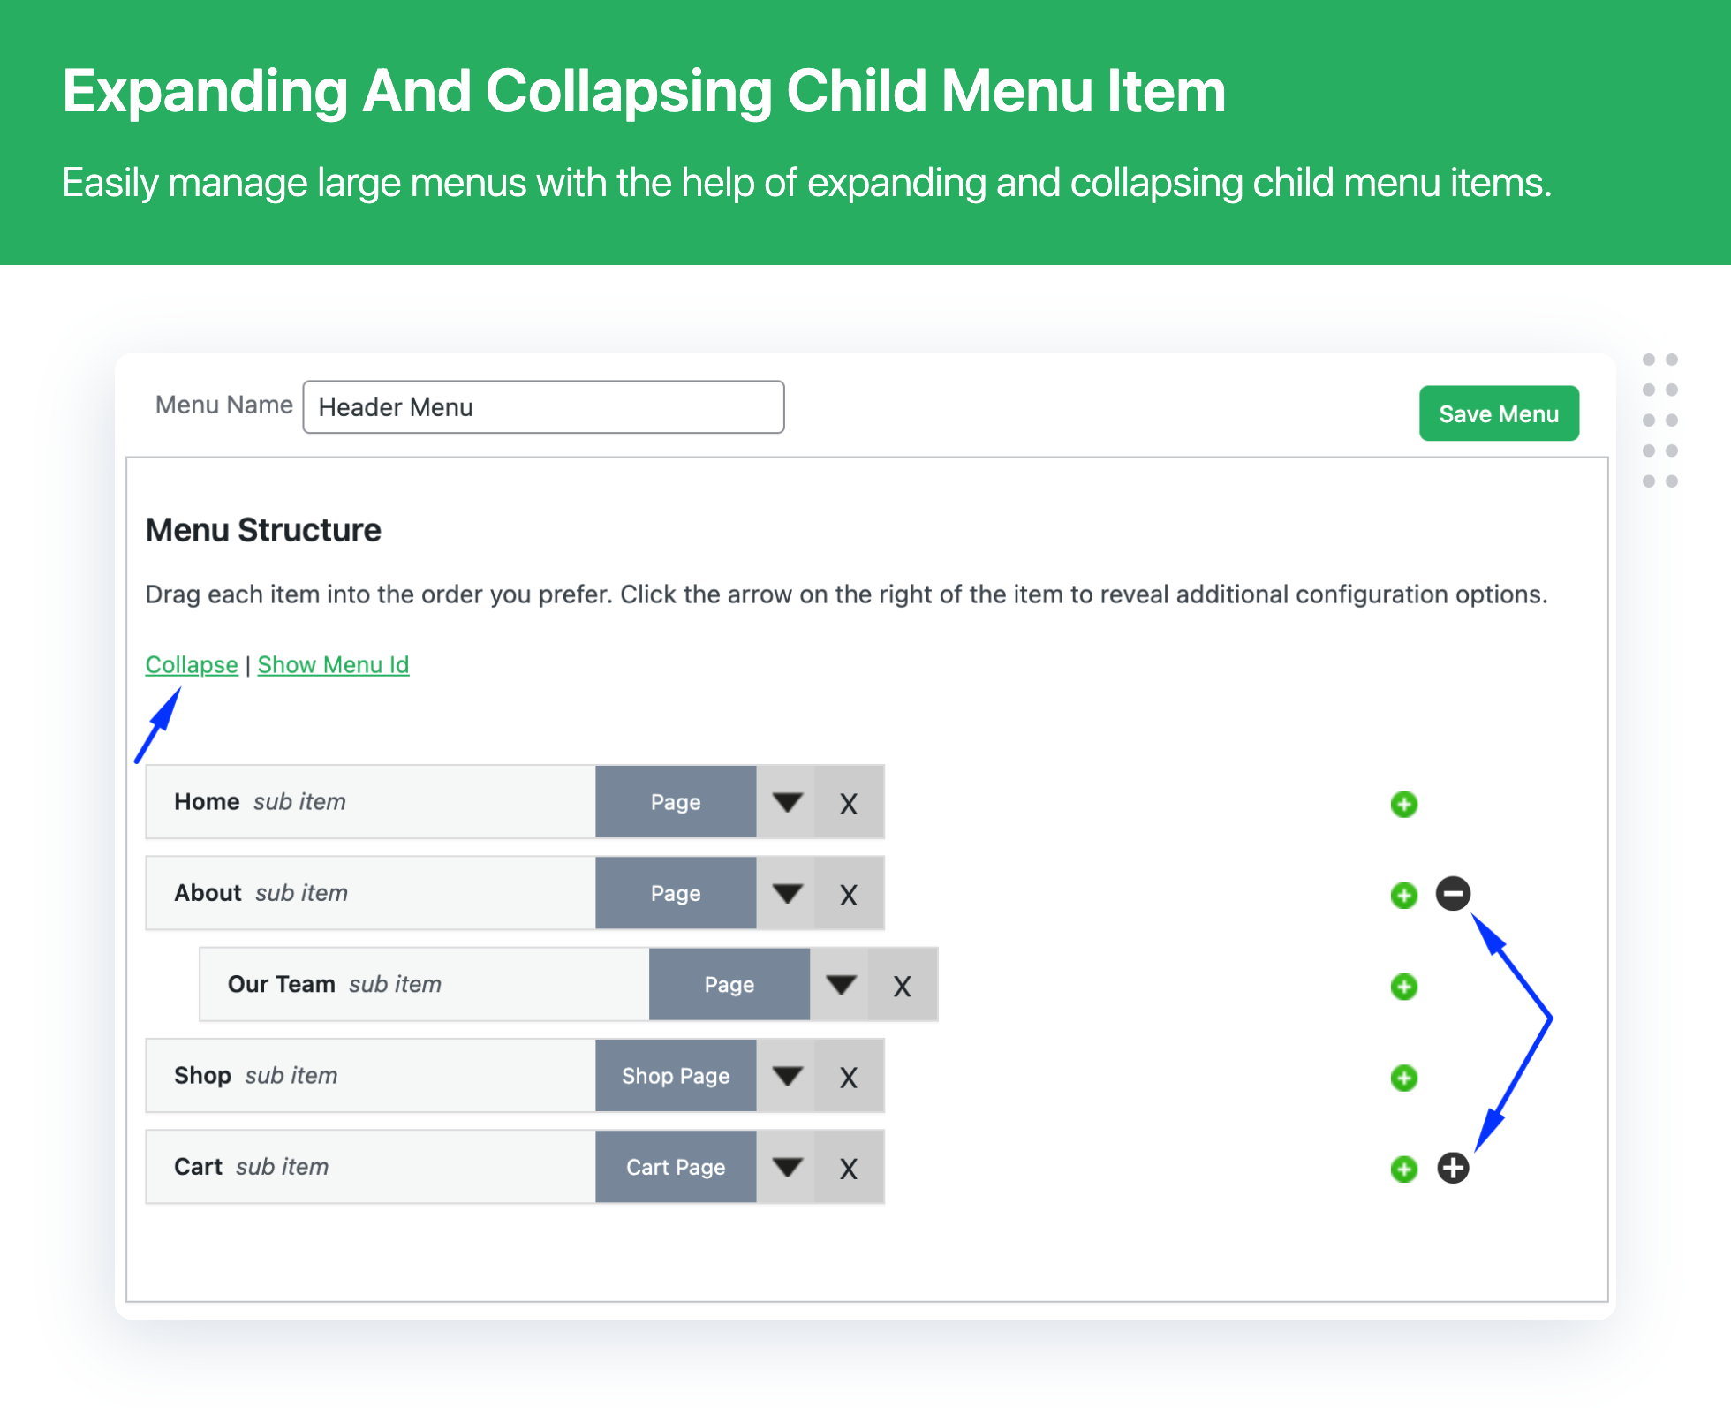Expand the Shop item options arrow
This screenshot has width=1731, height=1408.
coord(786,1076)
